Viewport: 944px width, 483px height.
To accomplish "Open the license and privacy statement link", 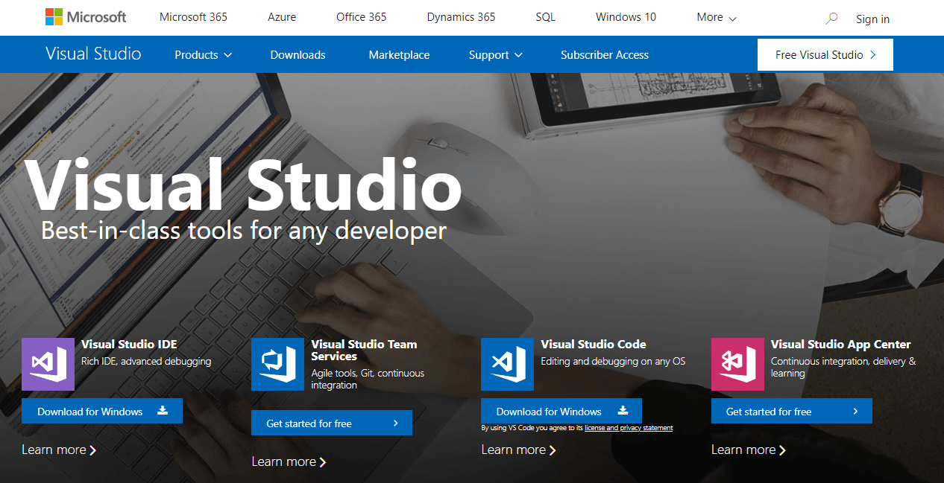I will coord(629,428).
